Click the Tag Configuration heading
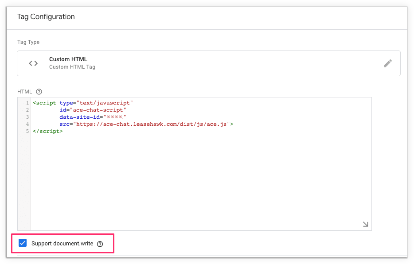 46,17
